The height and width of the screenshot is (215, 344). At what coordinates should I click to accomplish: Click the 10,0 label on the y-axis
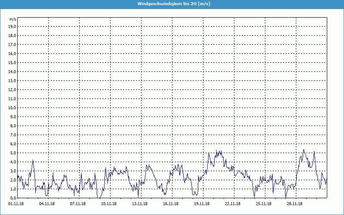(12, 107)
